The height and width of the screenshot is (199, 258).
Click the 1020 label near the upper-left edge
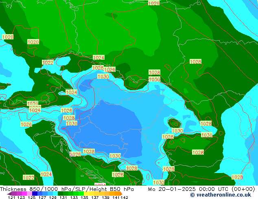[8, 37]
